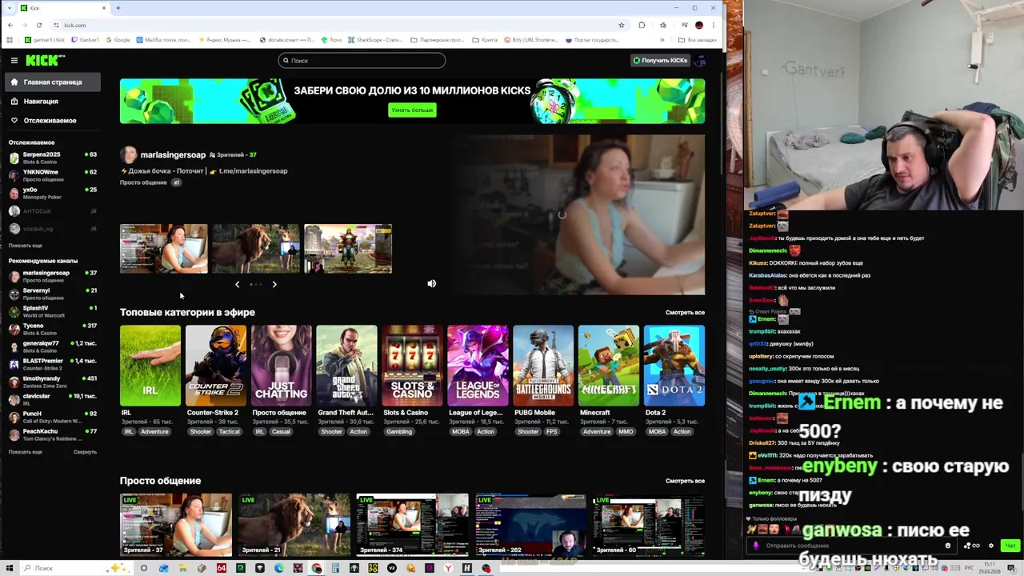Open the user avatar next to Получить KICKs
This screenshot has height=576, width=1024.
pyautogui.click(x=700, y=61)
